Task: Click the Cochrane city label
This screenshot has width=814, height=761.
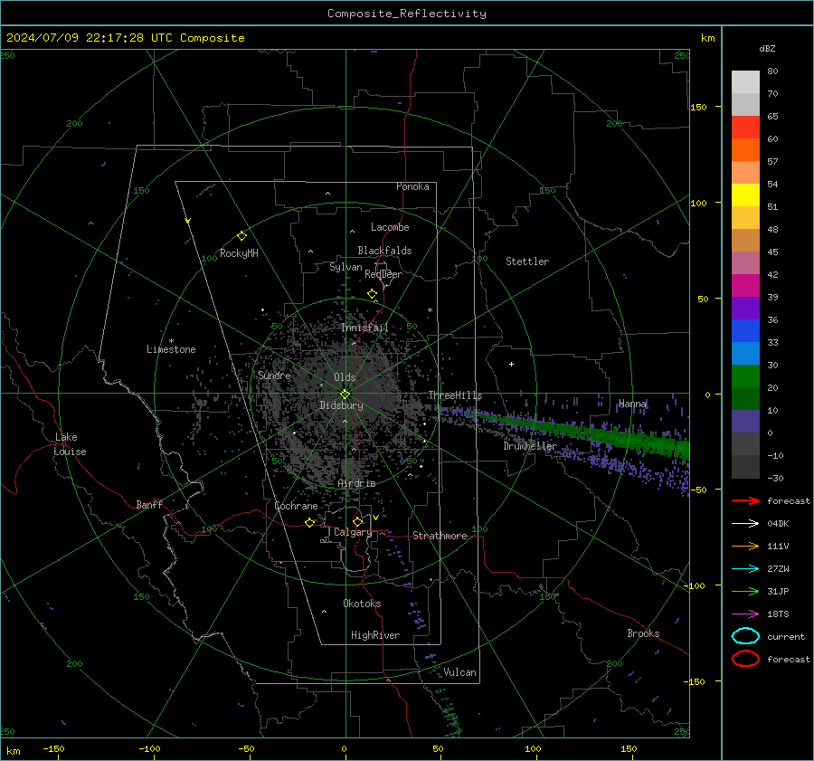Action: (296, 506)
